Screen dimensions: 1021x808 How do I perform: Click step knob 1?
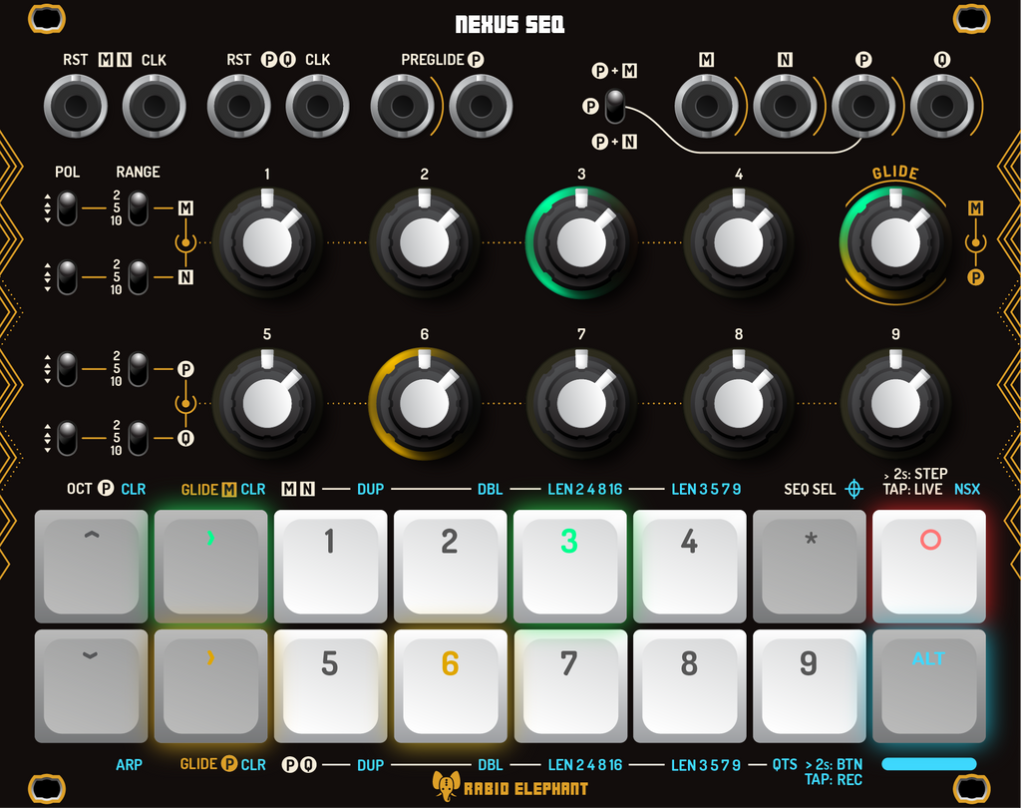[x=267, y=242]
